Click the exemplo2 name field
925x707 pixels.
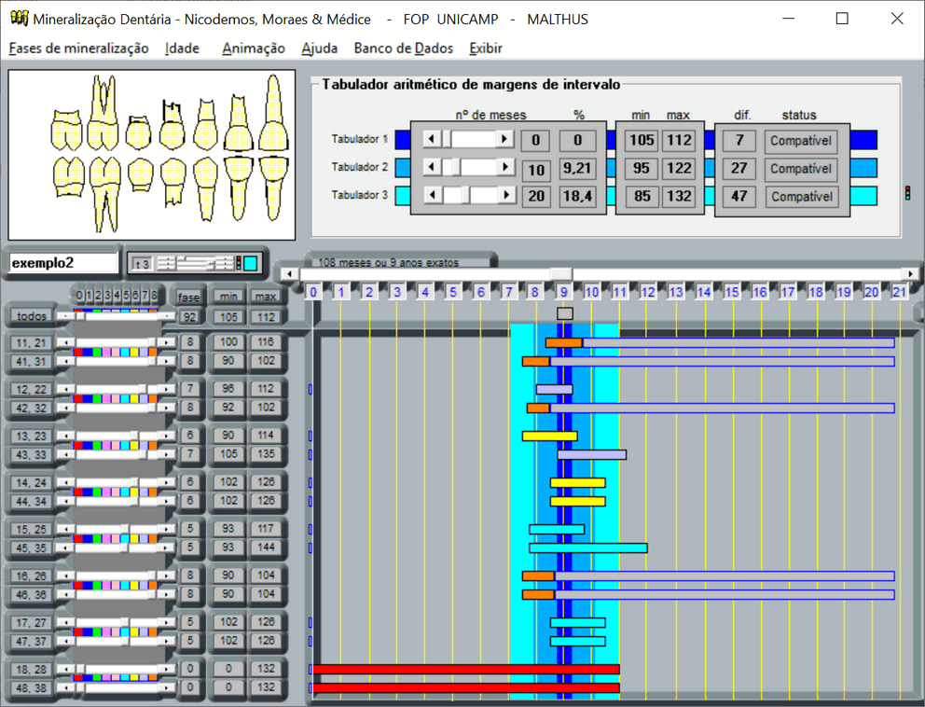coord(63,263)
